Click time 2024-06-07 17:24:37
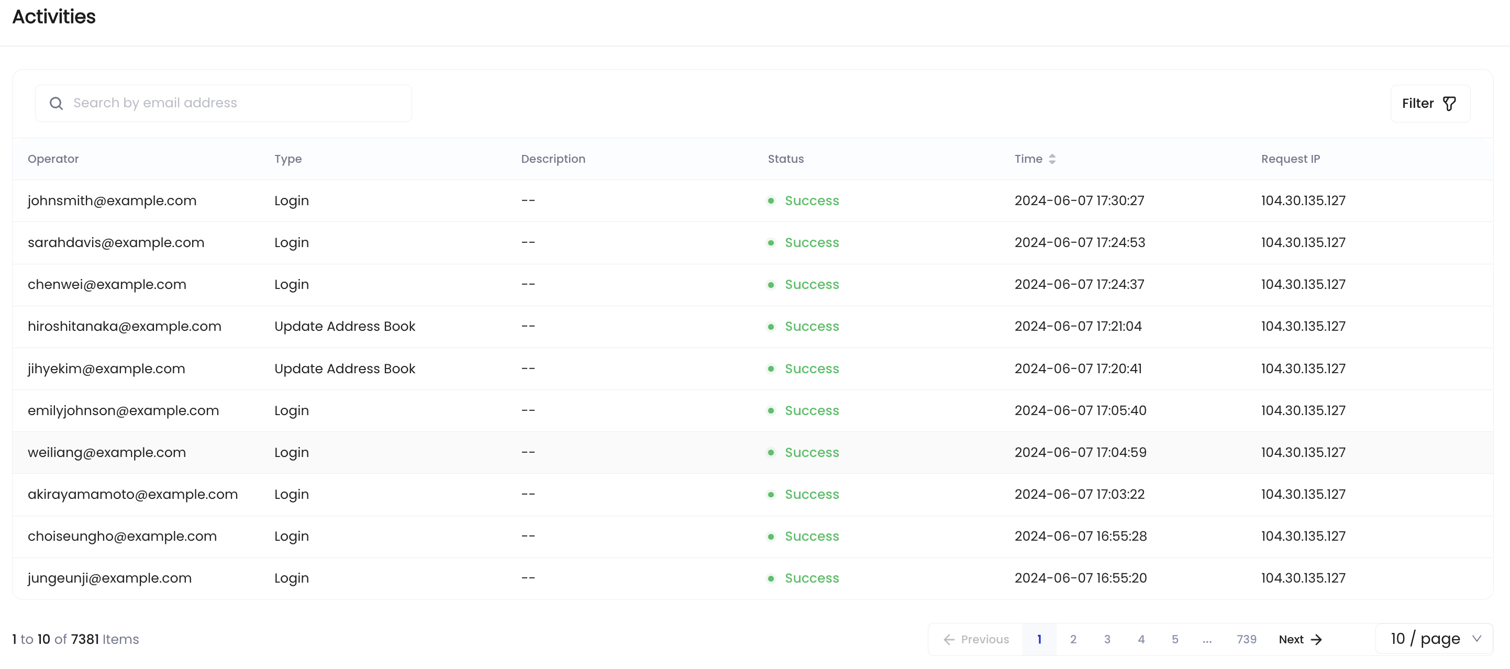The height and width of the screenshot is (669, 1510). [x=1079, y=285]
